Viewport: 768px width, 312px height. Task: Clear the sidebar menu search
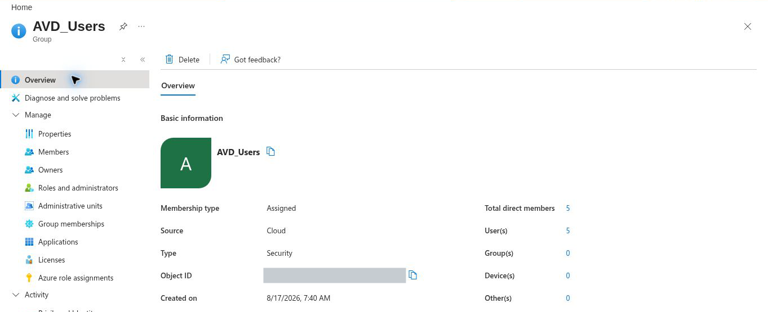click(123, 60)
